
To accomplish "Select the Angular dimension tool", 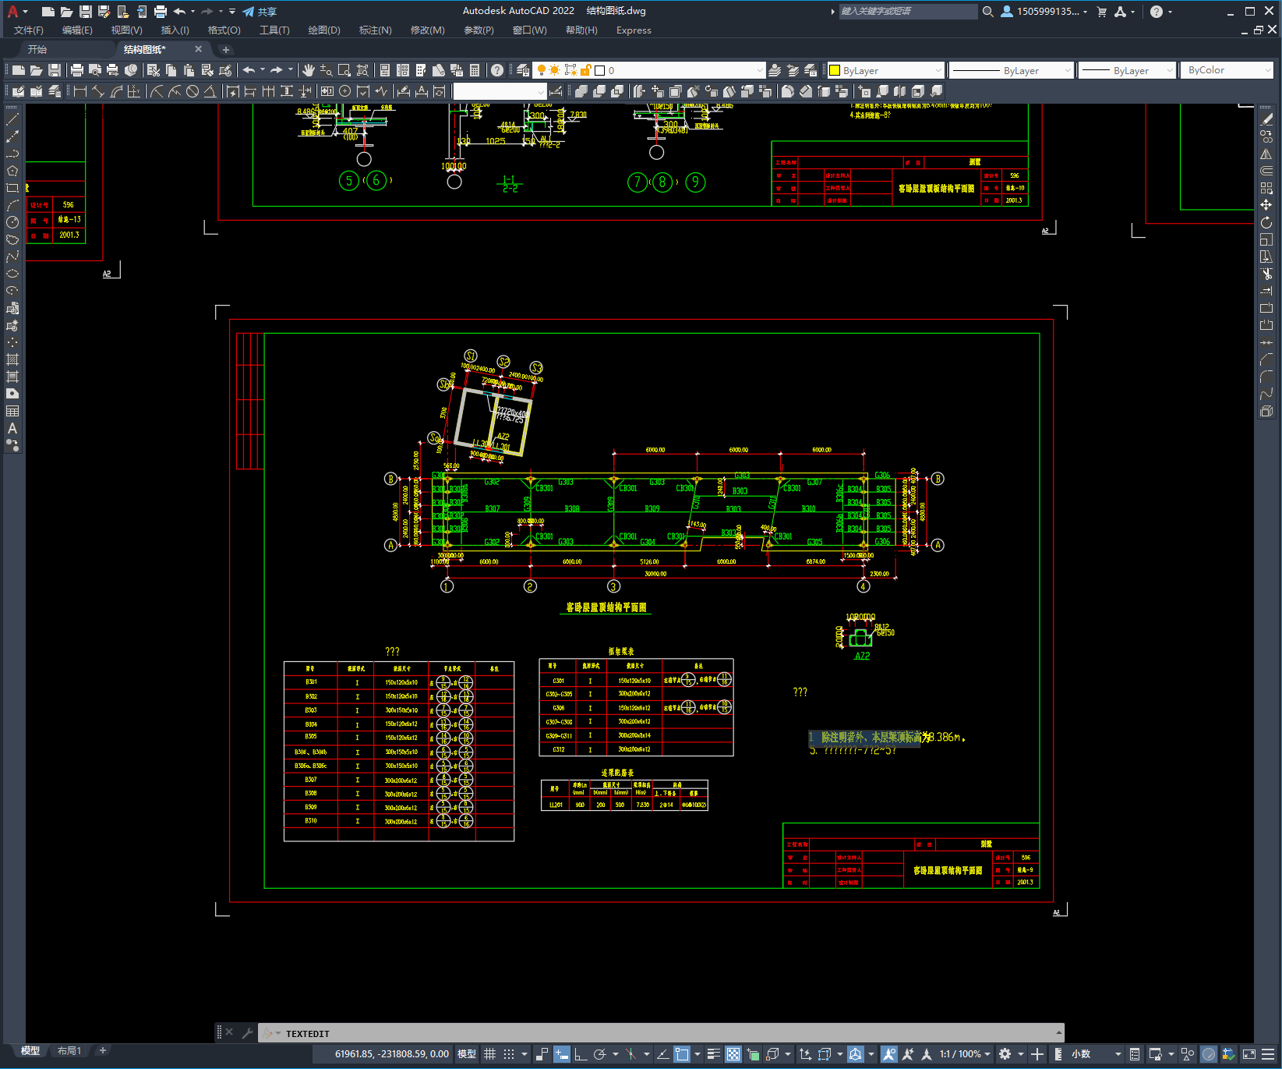I will point(210,91).
